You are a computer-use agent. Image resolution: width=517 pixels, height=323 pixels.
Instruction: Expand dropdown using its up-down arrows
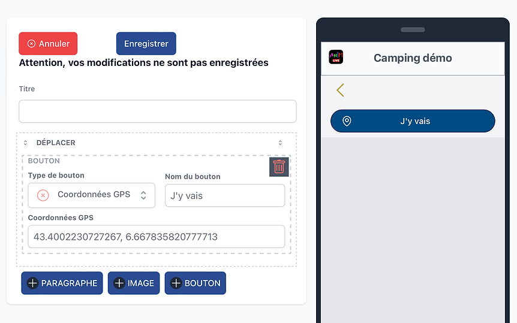pos(143,195)
